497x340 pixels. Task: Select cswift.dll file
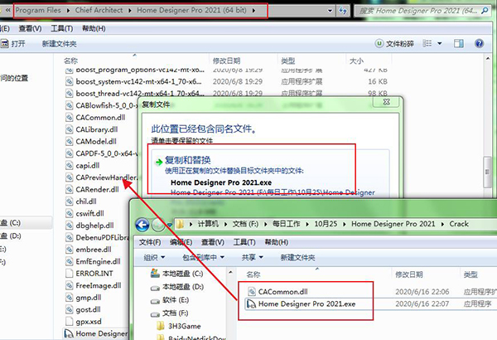tap(89, 214)
